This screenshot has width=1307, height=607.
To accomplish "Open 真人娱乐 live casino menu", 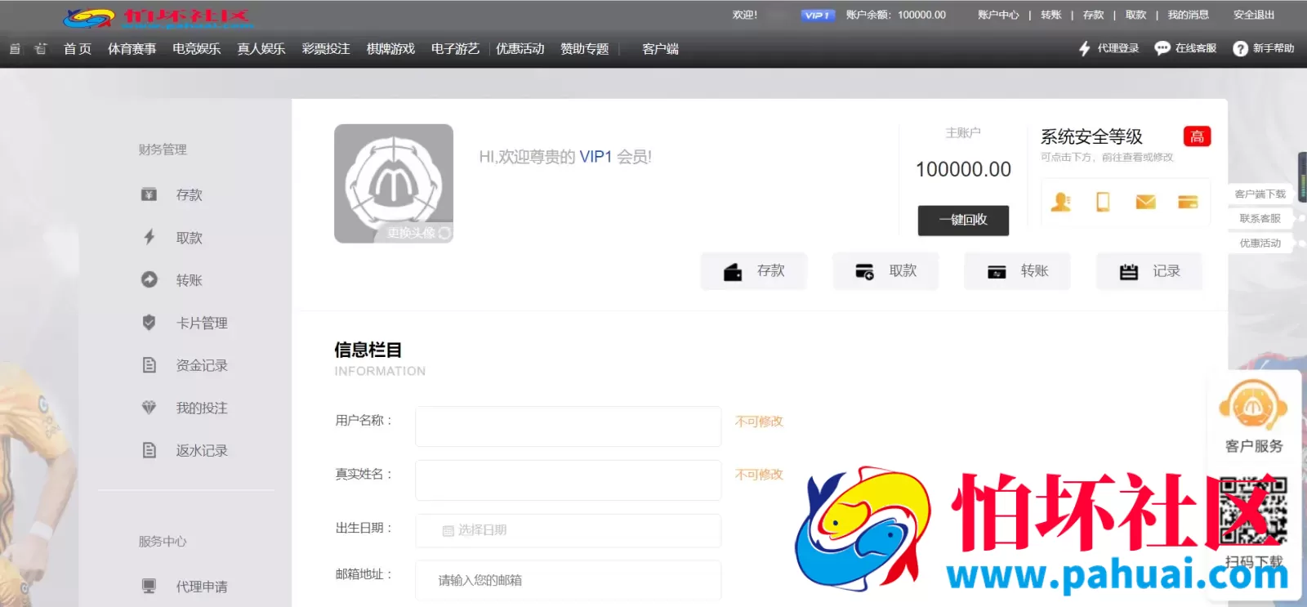I will click(261, 49).
